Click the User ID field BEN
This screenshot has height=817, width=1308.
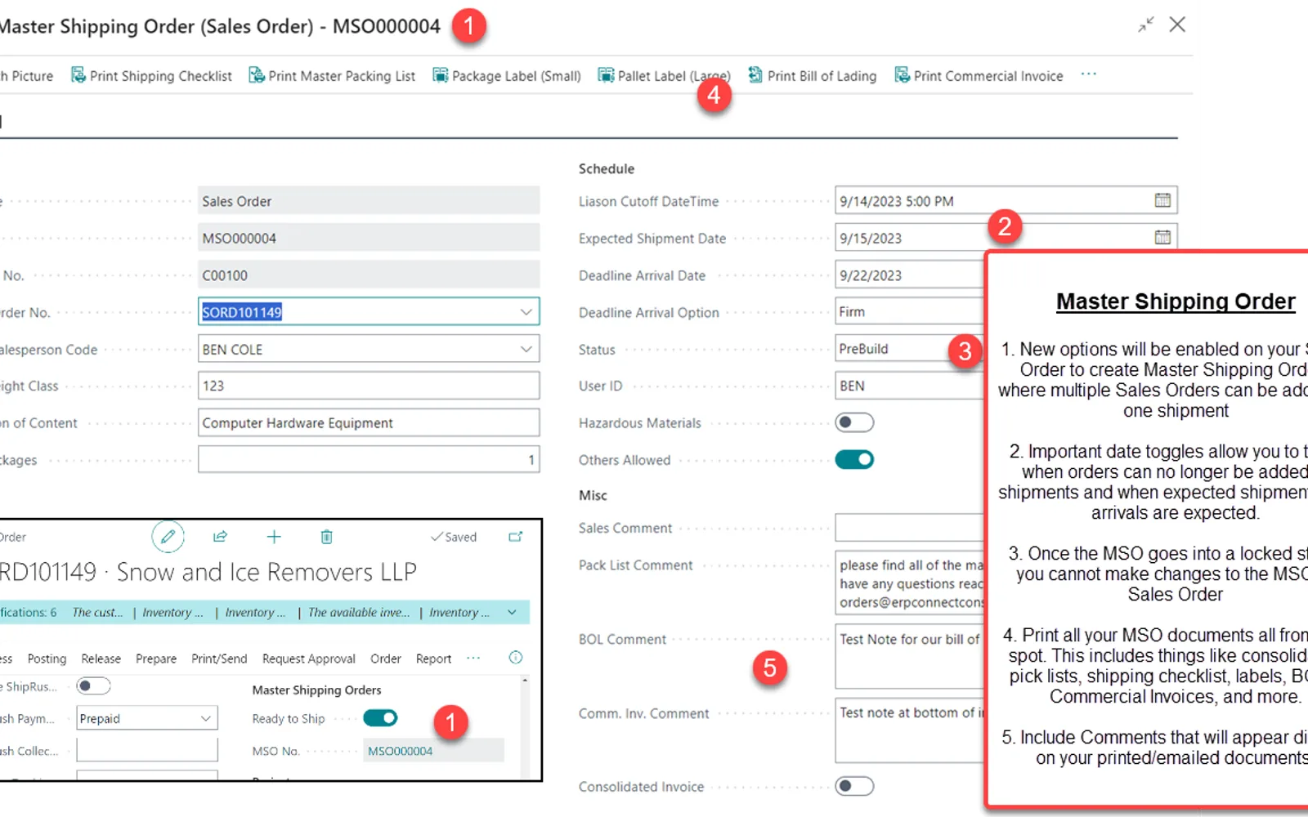coord(909,386)
